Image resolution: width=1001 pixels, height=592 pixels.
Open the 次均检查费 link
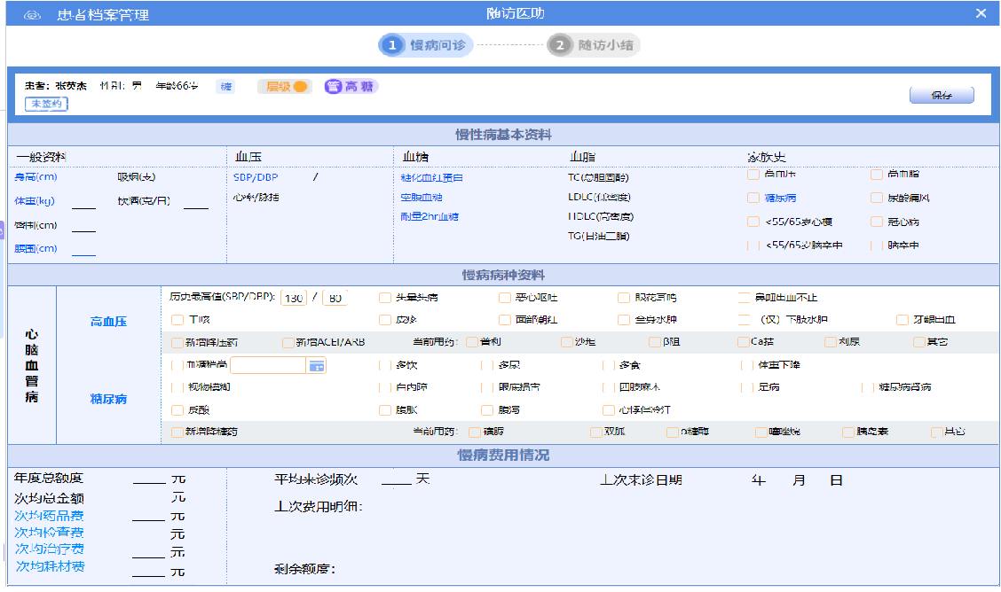(49, 533)
